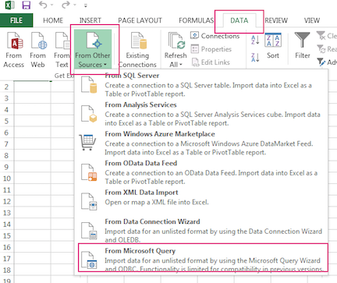Open the Customize Quick Access Toolbar dropdown

click(x=86, y=5)
